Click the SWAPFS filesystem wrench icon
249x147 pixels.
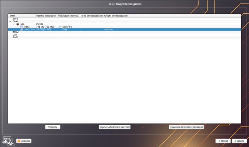coord(60,27)
